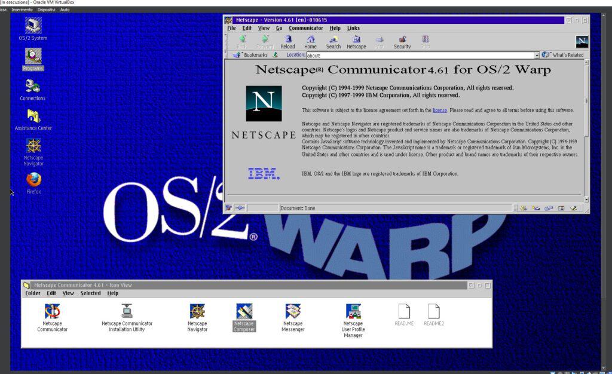This screenshot has height=374, width=612.
Task: Open Address Book icon in the component bar
Action: tap(561, 209)
